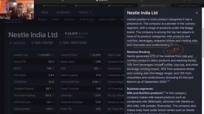The image size is (204, 114).
Task: Click the Int Coverage label
Action: point(115,89)
